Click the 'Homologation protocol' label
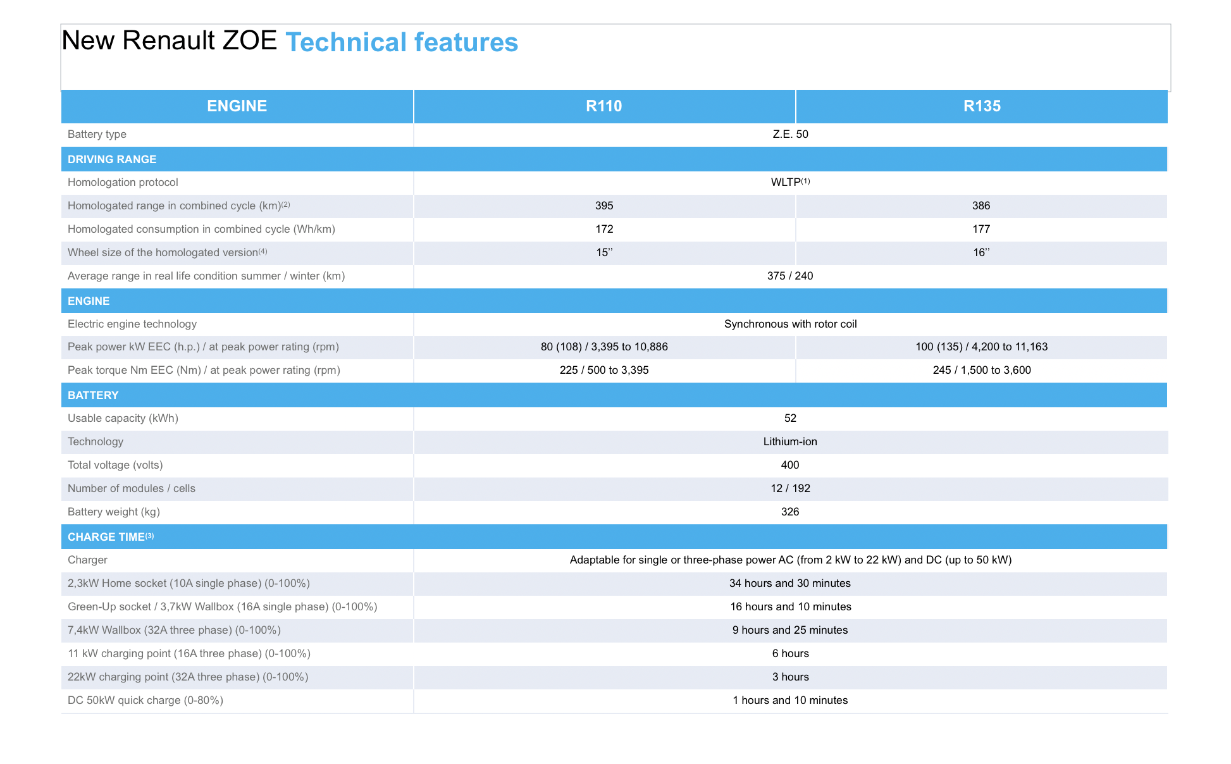The width and height of the screenshot is (1231, 764). [123, 182]
